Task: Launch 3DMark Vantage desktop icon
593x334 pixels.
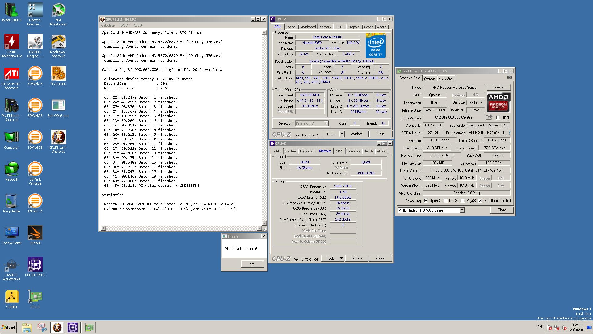Action: pyautogui.click(x=35, y=173)
